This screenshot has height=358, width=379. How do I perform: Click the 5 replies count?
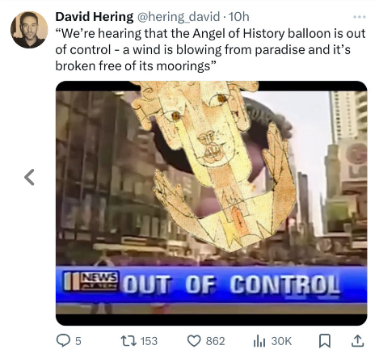tap(78, 341)
